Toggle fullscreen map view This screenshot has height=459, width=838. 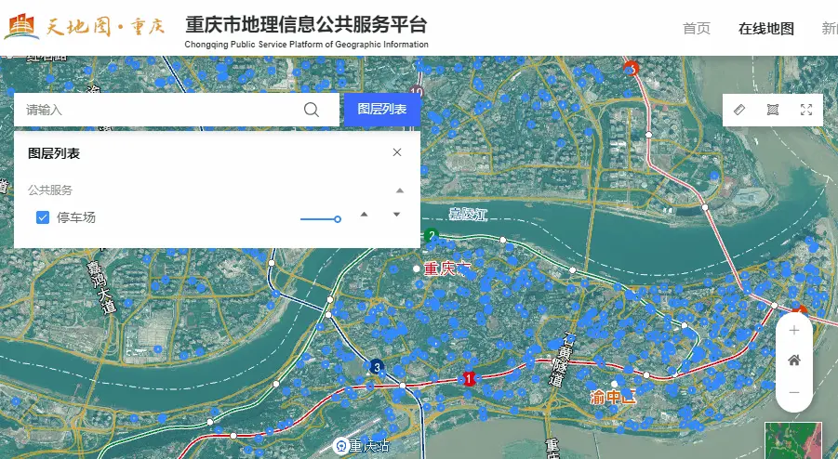tap(806, 110)
